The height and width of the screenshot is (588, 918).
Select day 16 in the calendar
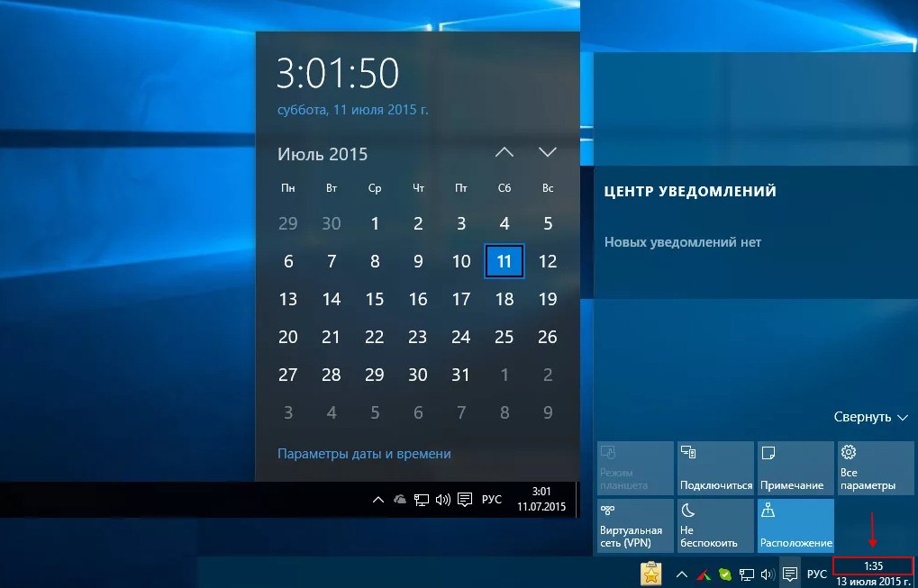click(418, 300)
